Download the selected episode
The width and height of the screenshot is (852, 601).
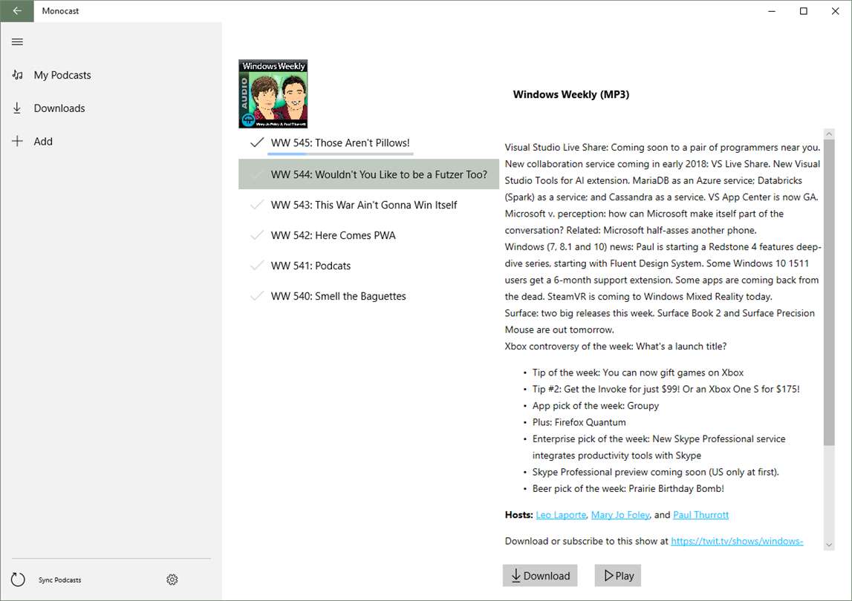click(x=540, y=576)
